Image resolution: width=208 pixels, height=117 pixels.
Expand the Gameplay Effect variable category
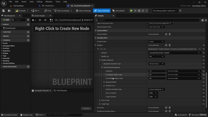pyautogui.click(x=2, y=46)
